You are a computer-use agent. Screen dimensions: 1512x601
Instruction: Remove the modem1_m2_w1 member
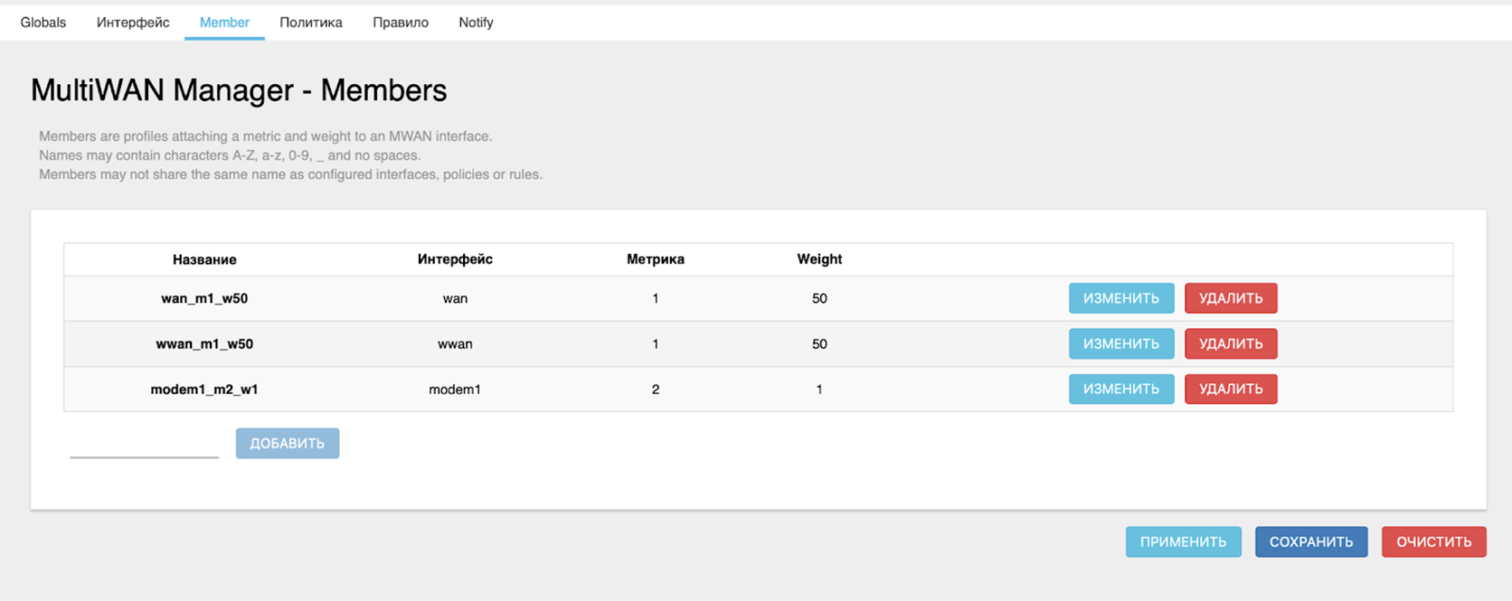pyautogui.click(x=1230, y=389)
